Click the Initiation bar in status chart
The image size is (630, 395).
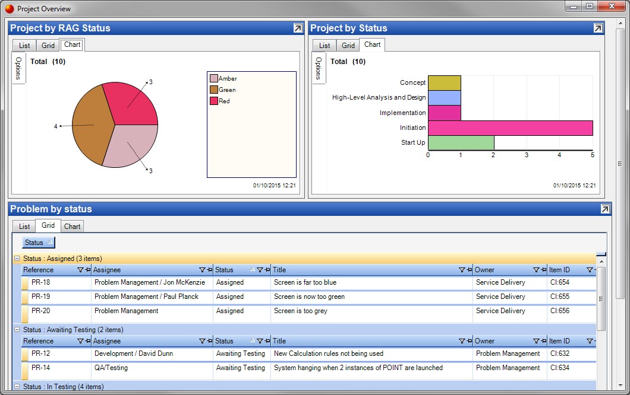(x=511, y=128)
